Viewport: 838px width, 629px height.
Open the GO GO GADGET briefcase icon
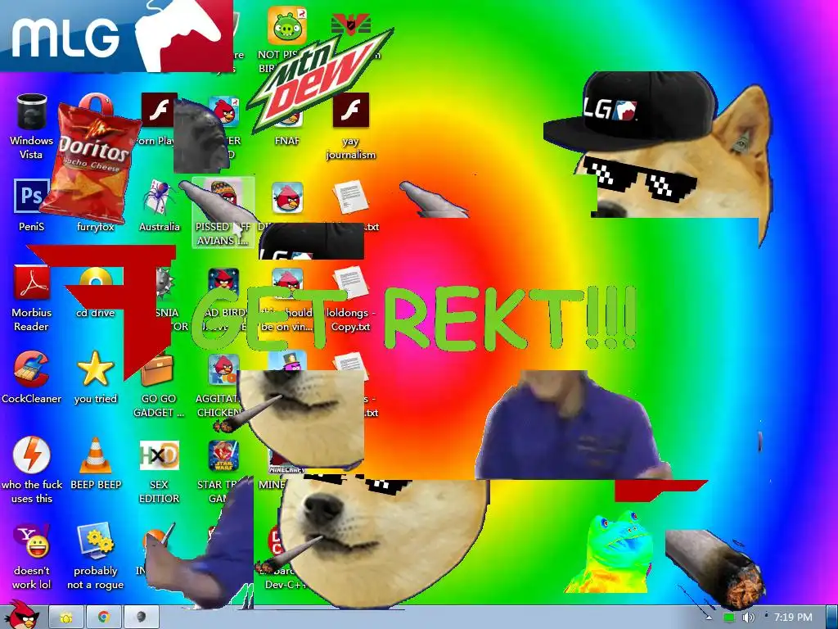158,370
